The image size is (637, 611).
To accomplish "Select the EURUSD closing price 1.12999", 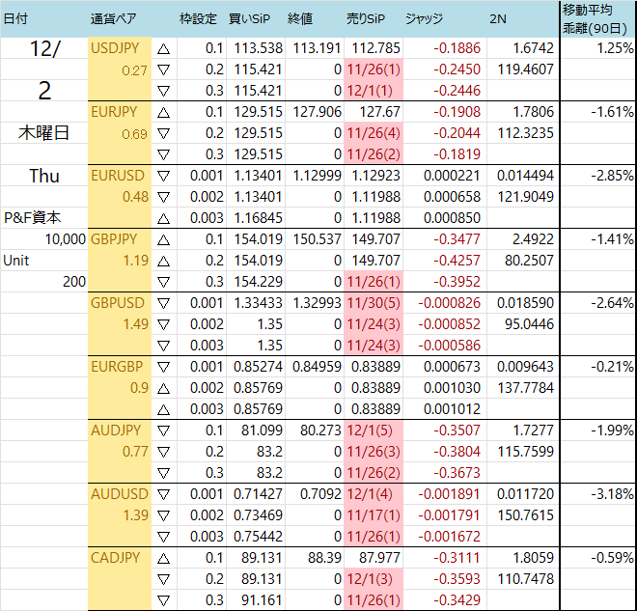I will [315, 176].
